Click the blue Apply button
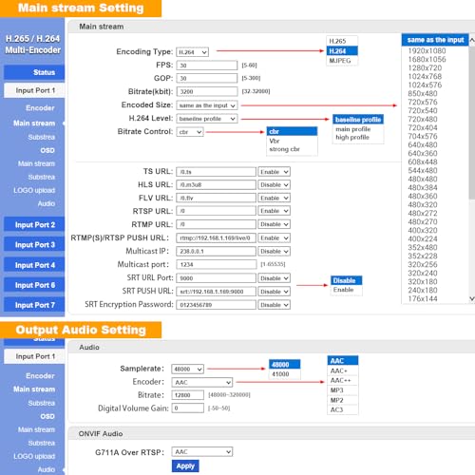Image resolution: width=475 pixels, height=475 pixels. pos(185,466)
